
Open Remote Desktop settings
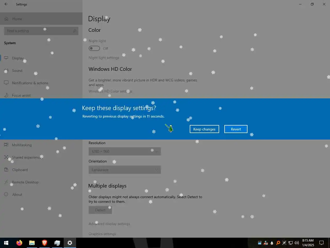pos(41,182)
